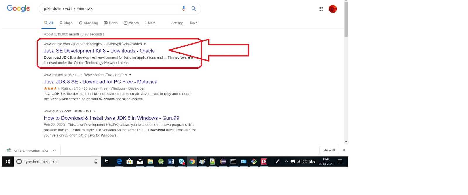Show hidden system tray icons

[286, 161]
